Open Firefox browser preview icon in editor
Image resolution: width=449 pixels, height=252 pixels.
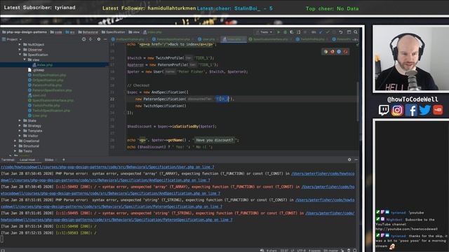[x=332, y=52]
